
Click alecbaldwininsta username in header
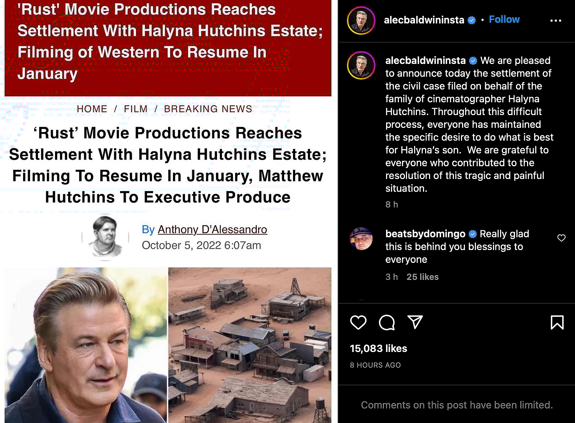(x=424, y=20)
